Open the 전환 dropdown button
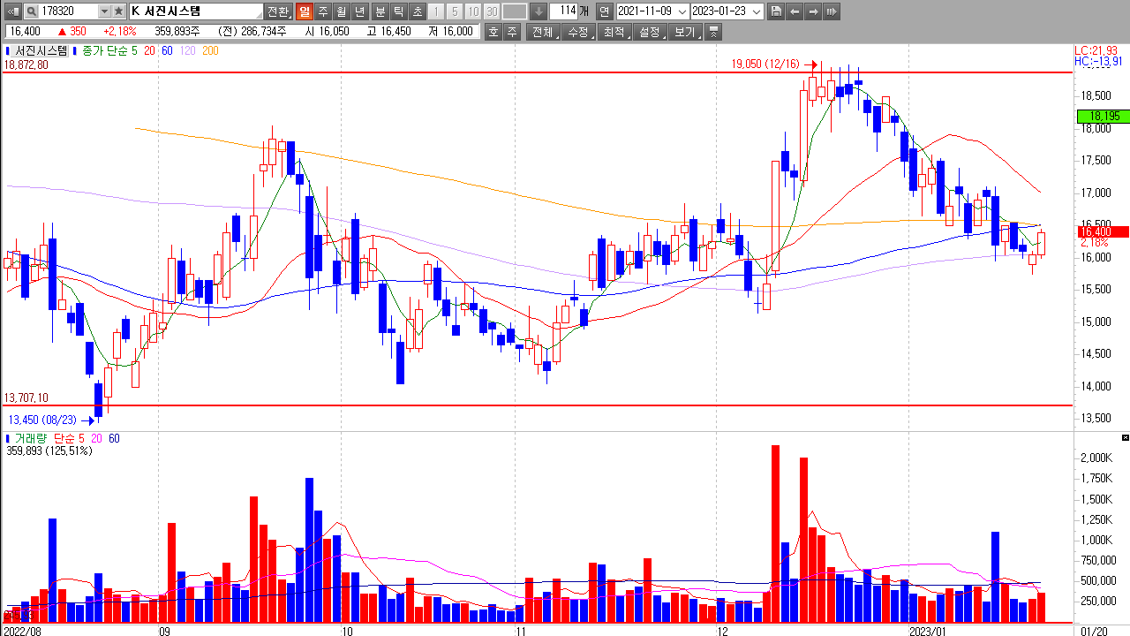 [x=277, y=11]
